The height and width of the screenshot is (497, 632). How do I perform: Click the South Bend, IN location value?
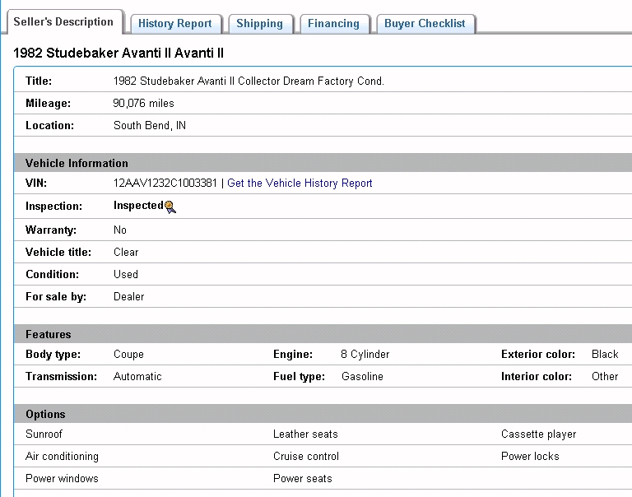[x=149, y=126]
